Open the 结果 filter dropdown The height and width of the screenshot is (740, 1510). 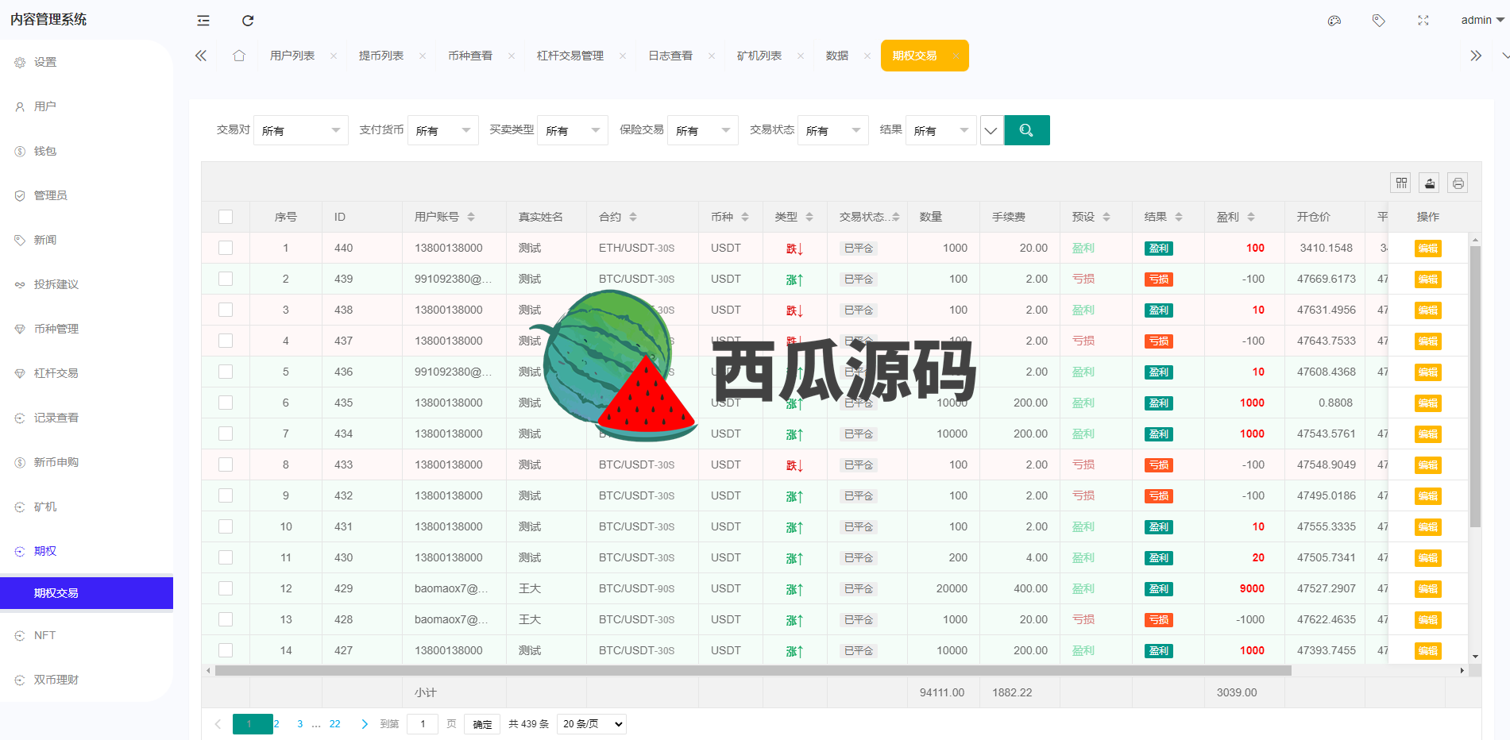pyautogui.click(x=941, y=130)
